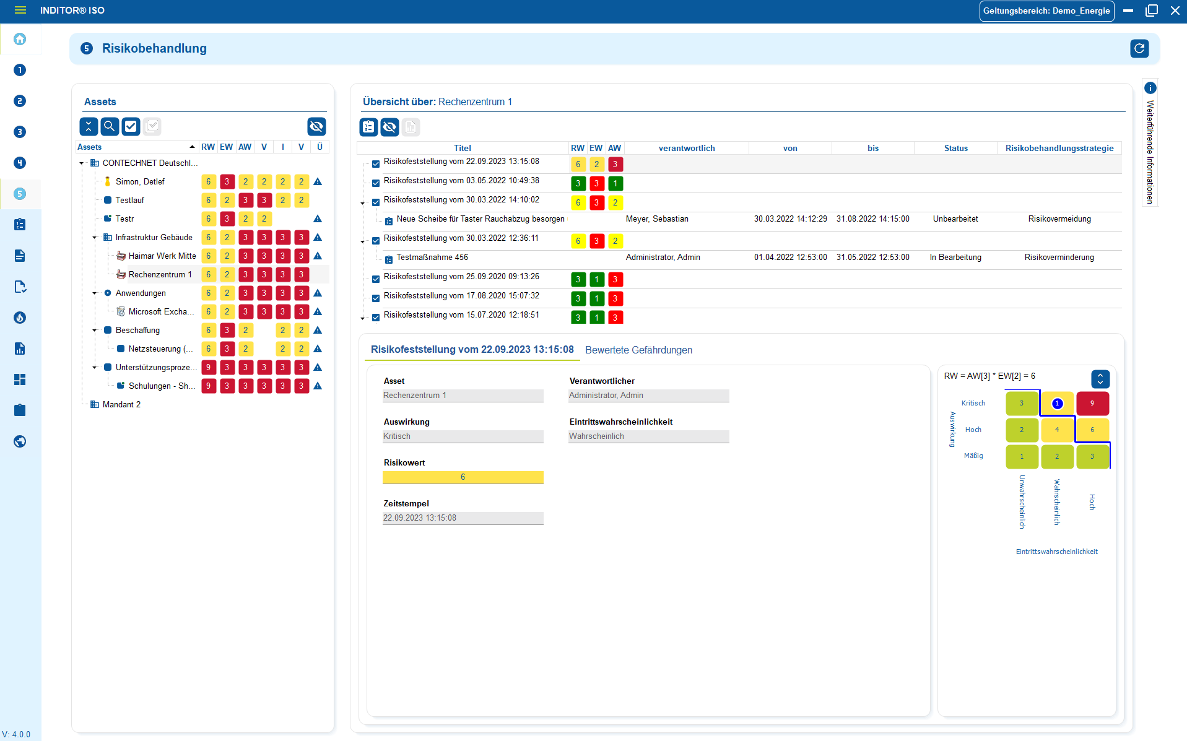Toggle the hide eye icon in Assets panel

pyautogui.click(x=316, y=127)
